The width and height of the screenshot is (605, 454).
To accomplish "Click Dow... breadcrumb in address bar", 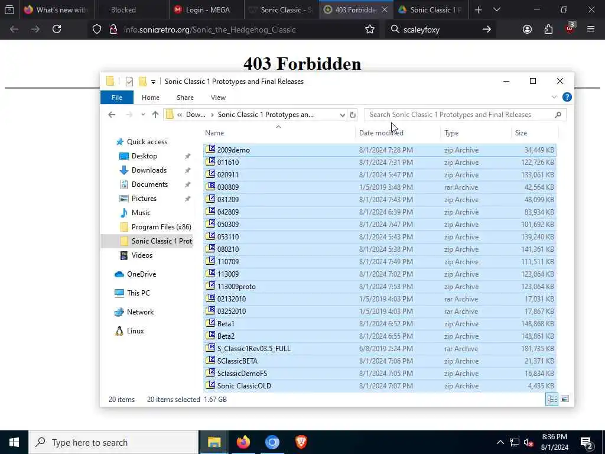I will point(196,115).
